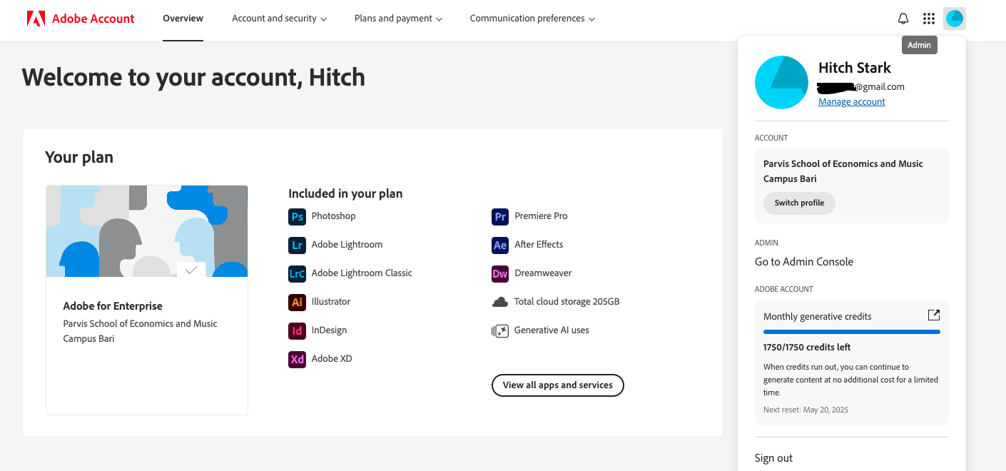Click Adobe Lightroom Classic text
The height and width of the screenshot is (471, 1006).
tap(362, 273)
